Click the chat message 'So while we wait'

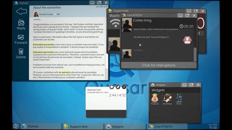pyautogui.click(x=151, y=37)
